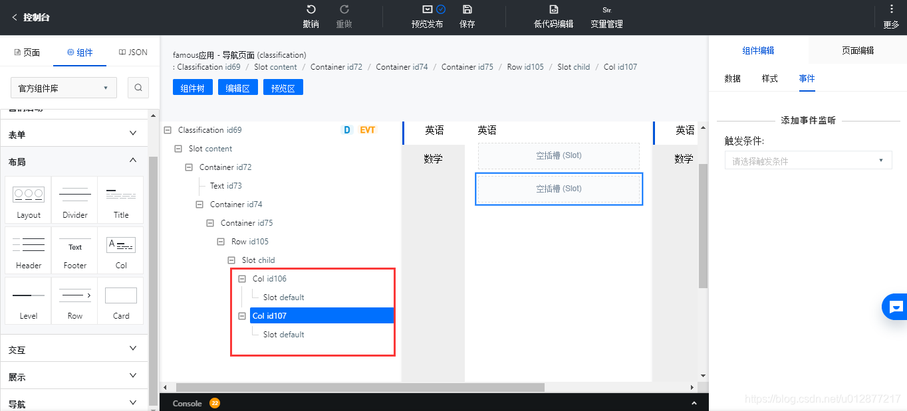Collapse the Container id75 node toggle
Image resolution: width=907 pixels, height=411 pixels.
pos(210,223)
